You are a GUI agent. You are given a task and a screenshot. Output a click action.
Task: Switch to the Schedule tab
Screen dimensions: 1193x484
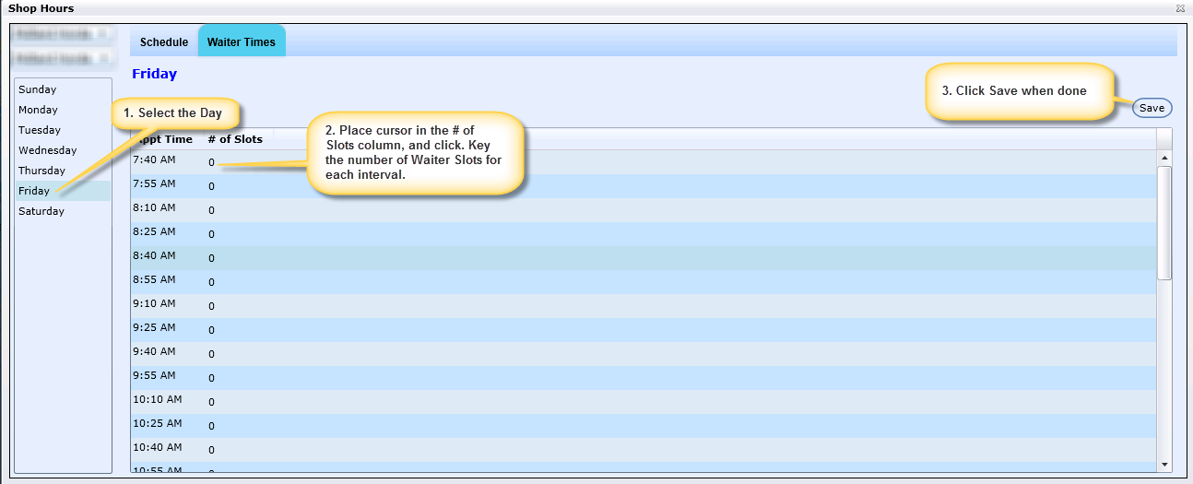click(164, 42)
